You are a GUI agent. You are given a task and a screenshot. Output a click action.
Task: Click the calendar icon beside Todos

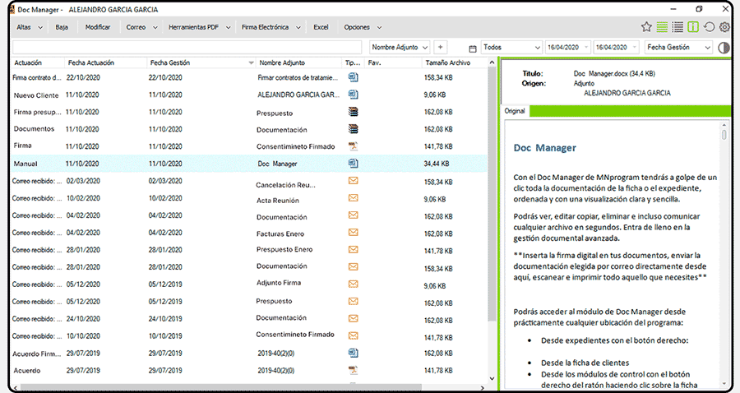point(473,49)
